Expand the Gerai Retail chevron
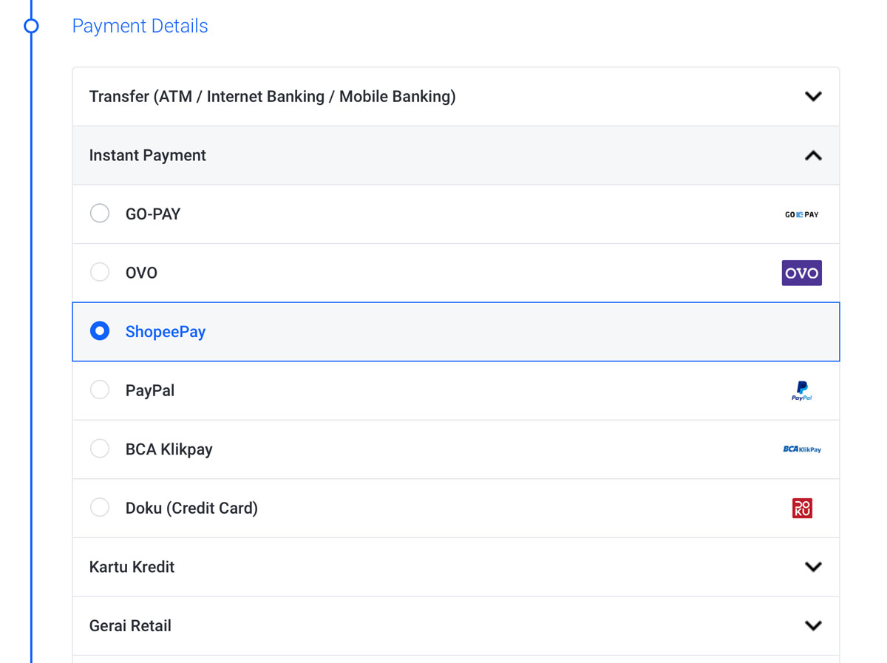This screenshot has width=887, height=663. click(813, 625)
